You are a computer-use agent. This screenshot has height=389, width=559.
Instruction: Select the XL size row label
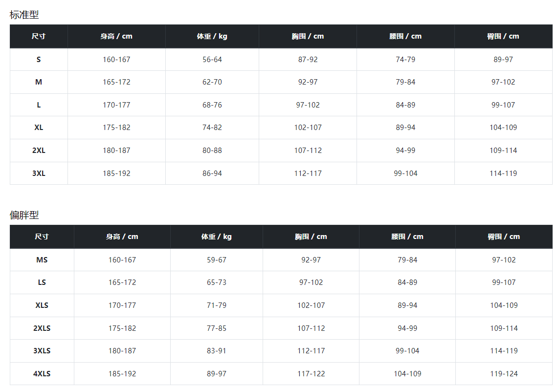[x=39, y=128]
